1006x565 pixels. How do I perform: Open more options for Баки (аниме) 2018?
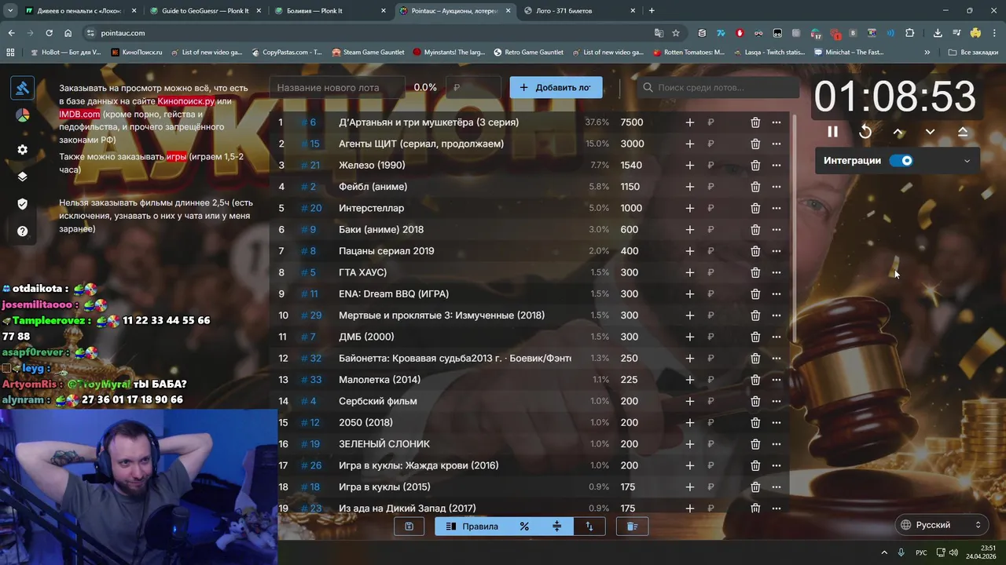(777, 230)
